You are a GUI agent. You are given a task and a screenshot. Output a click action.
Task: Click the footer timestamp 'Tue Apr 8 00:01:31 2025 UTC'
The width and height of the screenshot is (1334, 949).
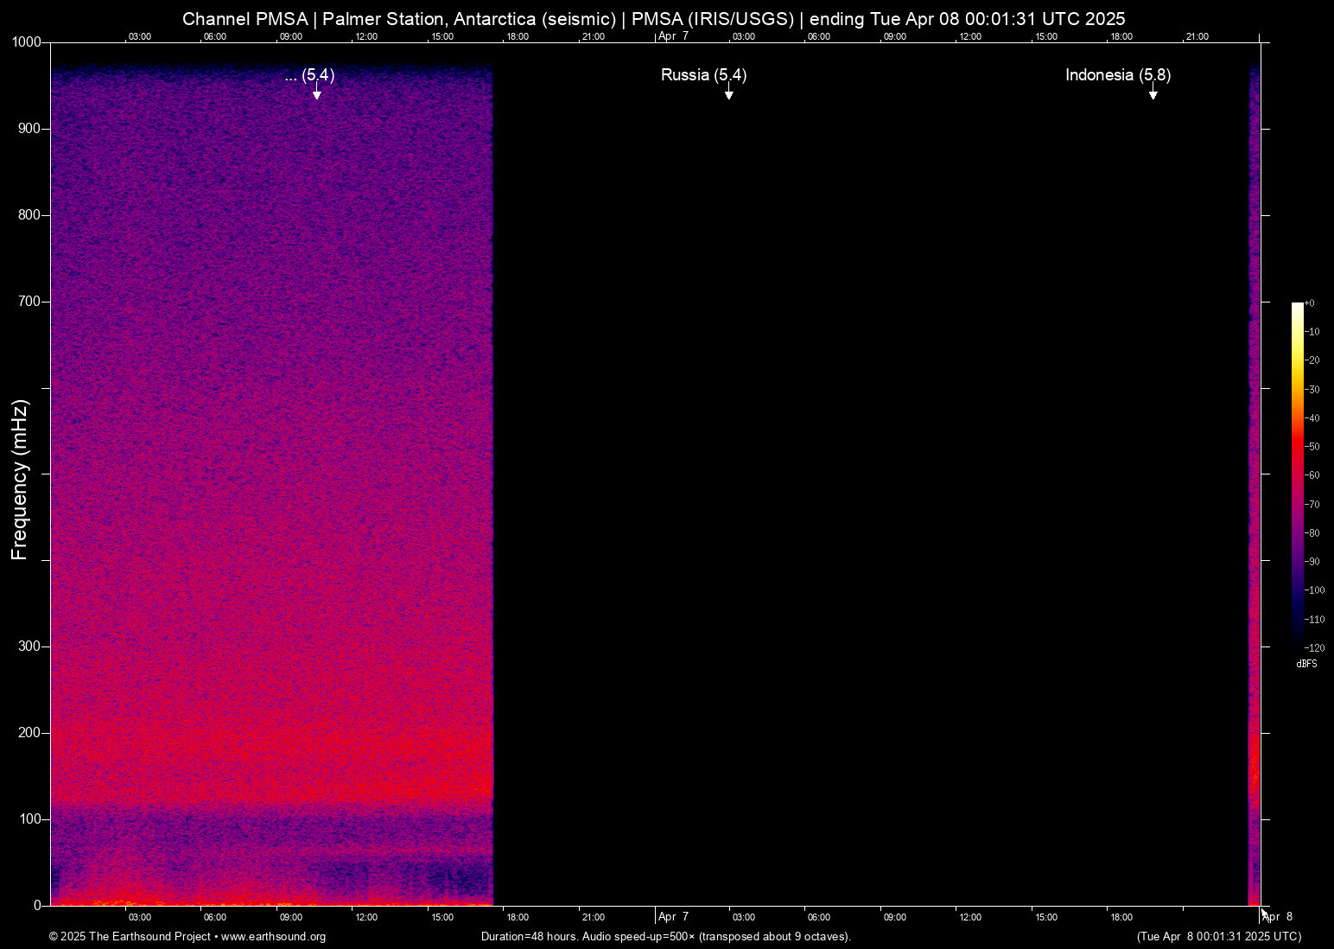click(1218, 937)
